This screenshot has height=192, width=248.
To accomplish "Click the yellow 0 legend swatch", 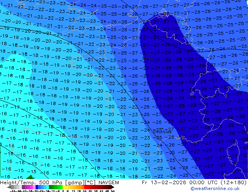I will [64, 187].
